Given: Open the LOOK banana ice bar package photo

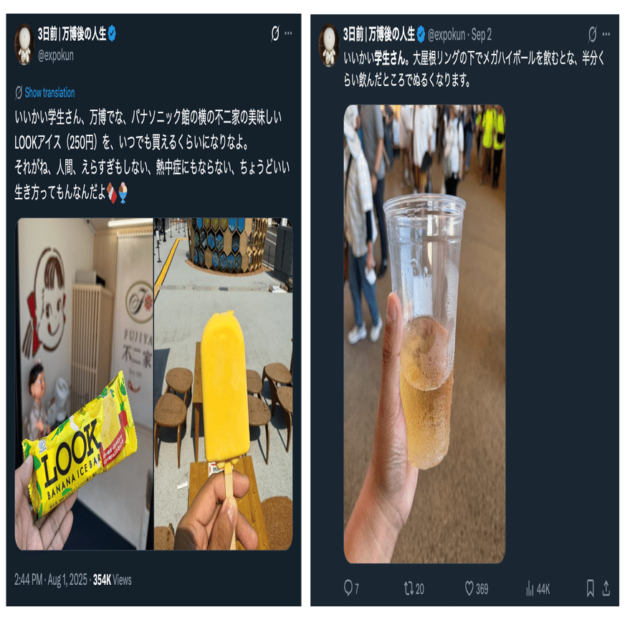Looking at the screenshot, I should point(84,384).
